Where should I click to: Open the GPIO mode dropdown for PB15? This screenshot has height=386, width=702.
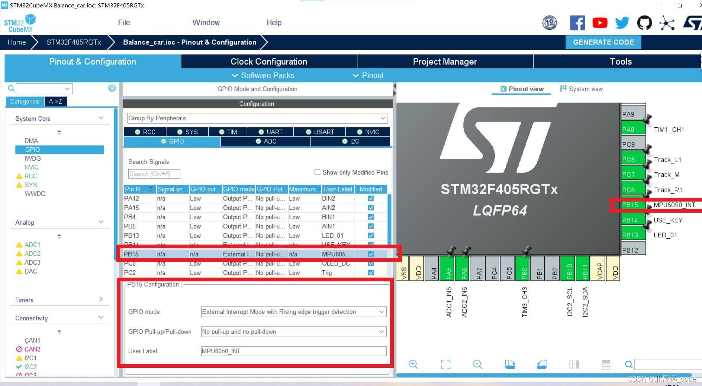381,312
